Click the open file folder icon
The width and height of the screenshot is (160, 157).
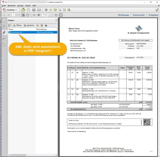[x=23, y=10]
